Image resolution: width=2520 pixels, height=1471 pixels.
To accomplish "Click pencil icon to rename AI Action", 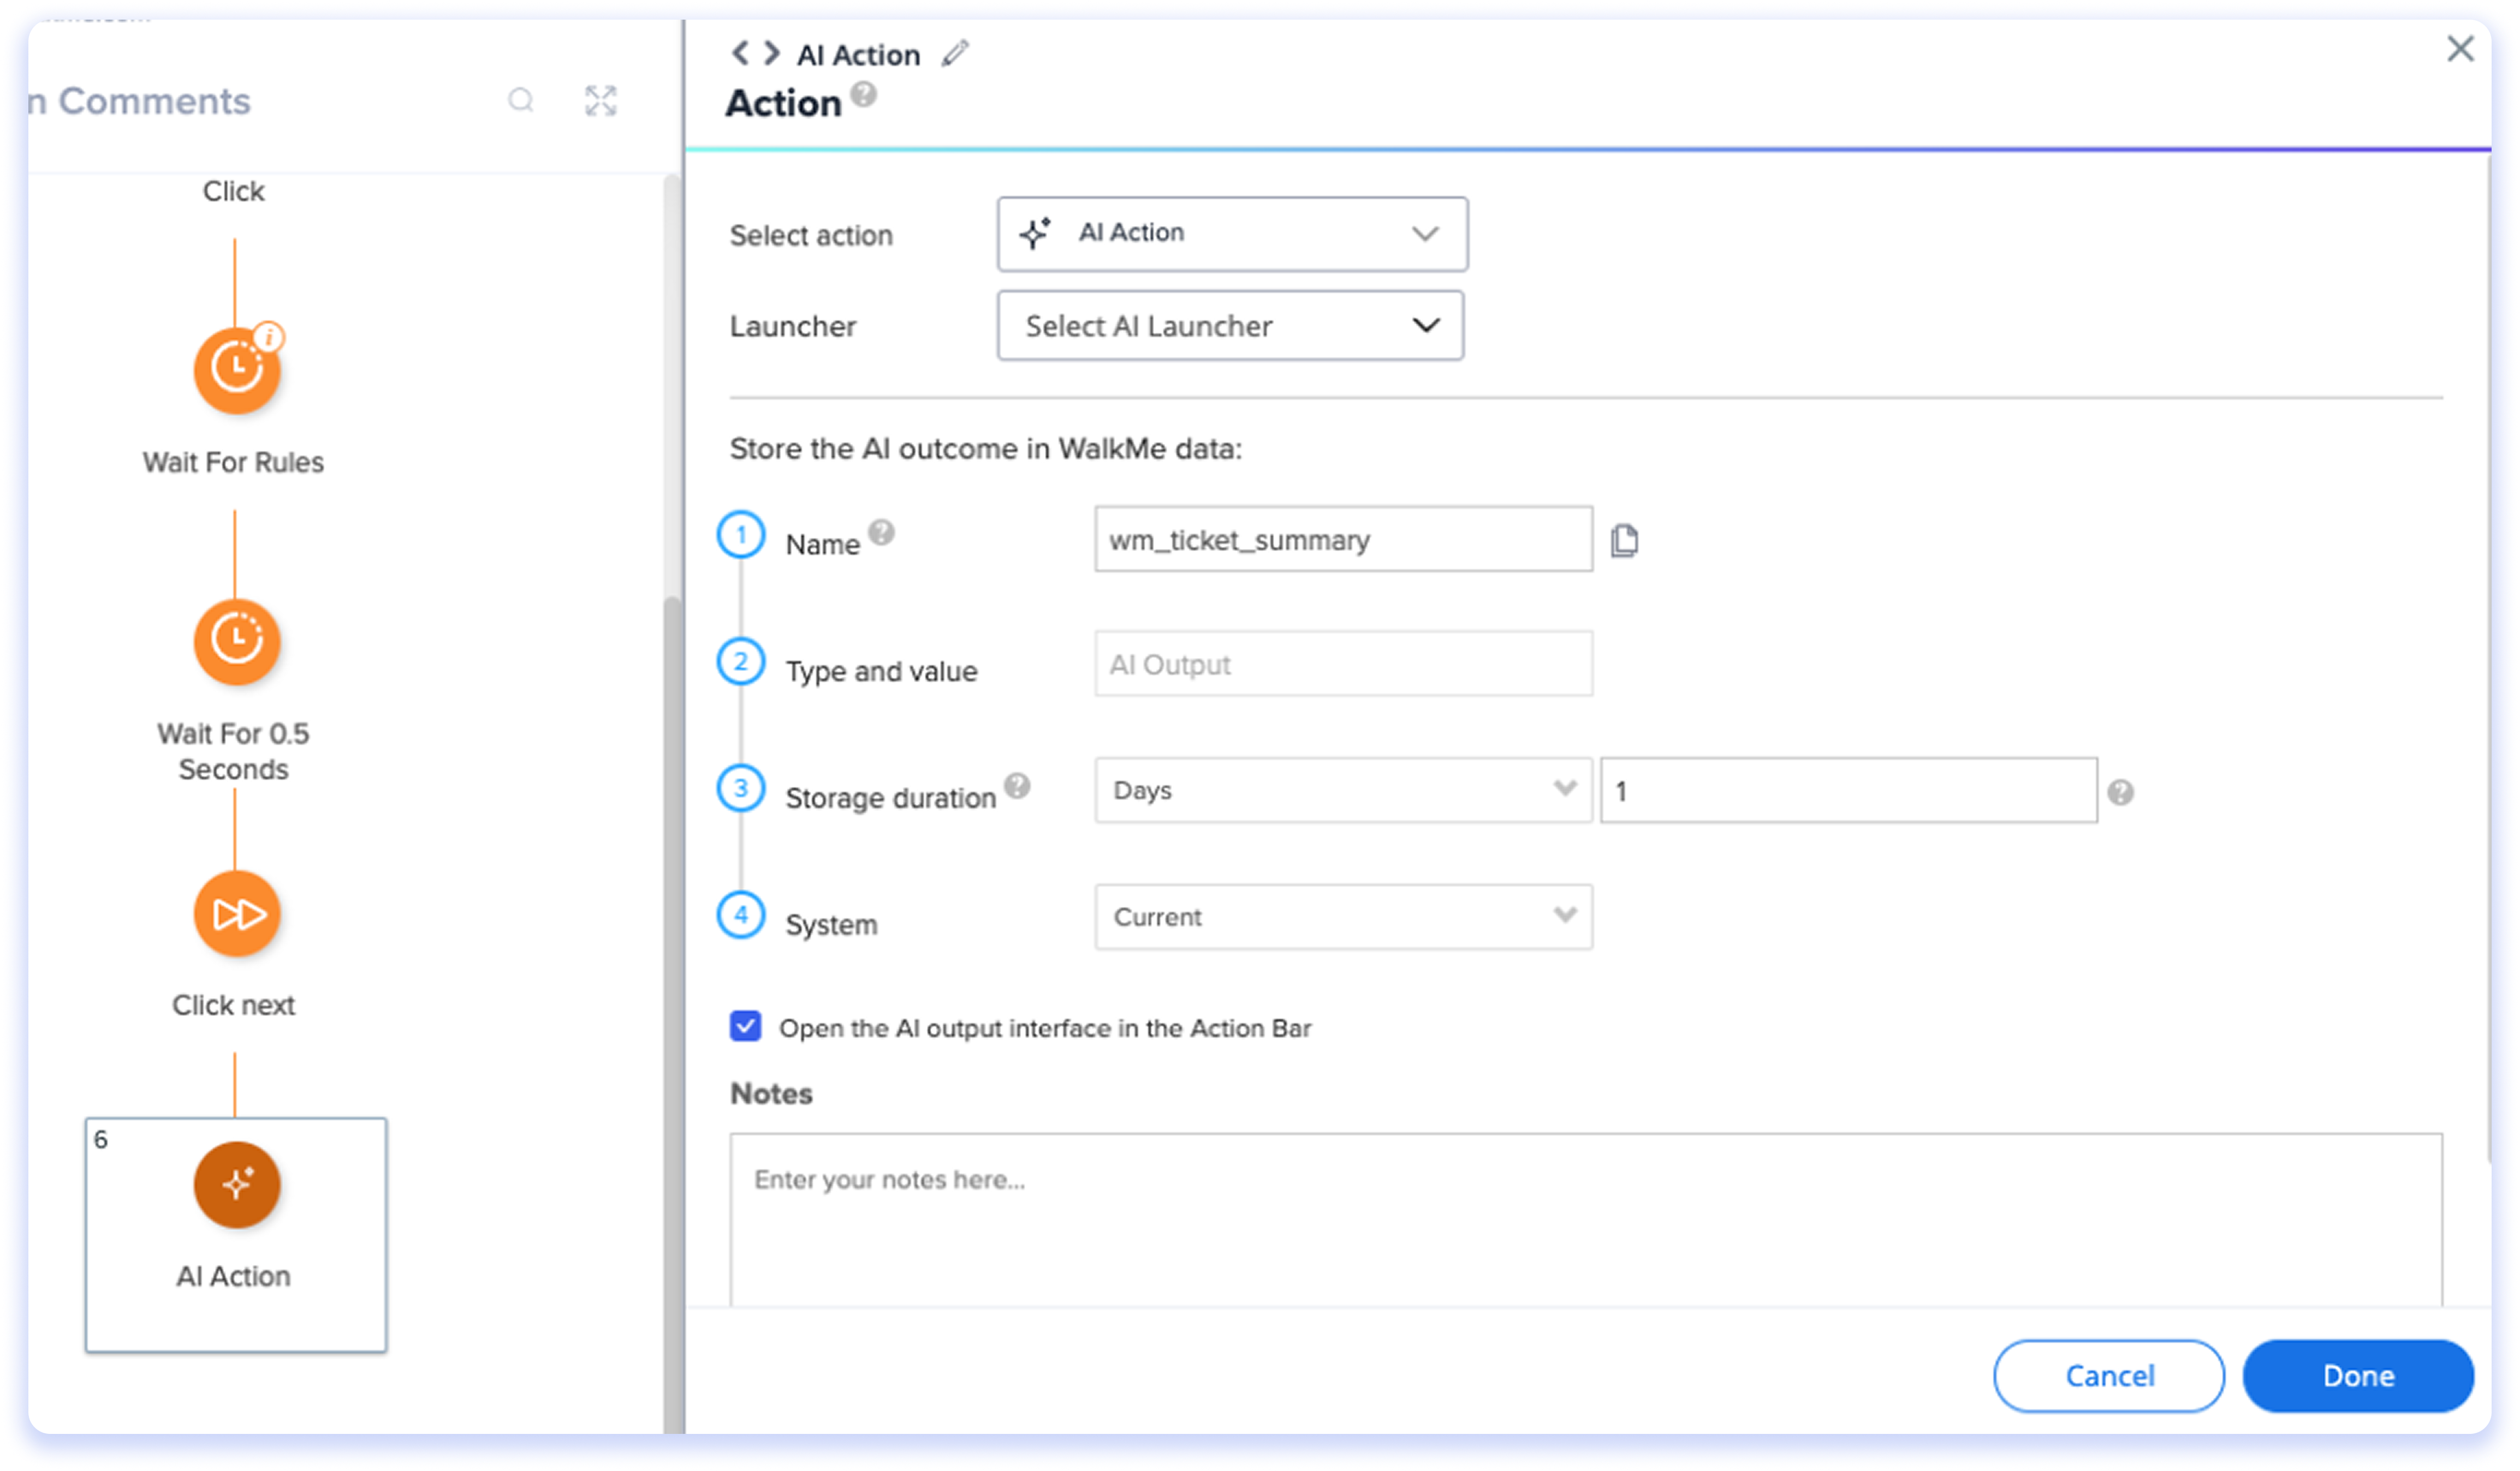I will (x=955, y=53).
